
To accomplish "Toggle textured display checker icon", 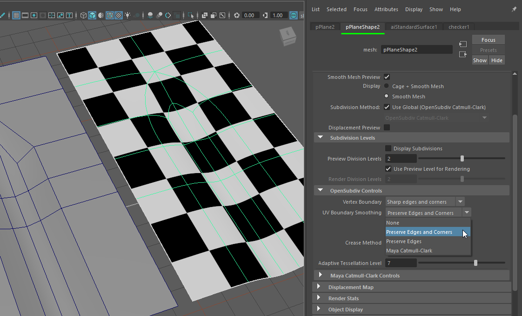I will click(x=119, y=15).
